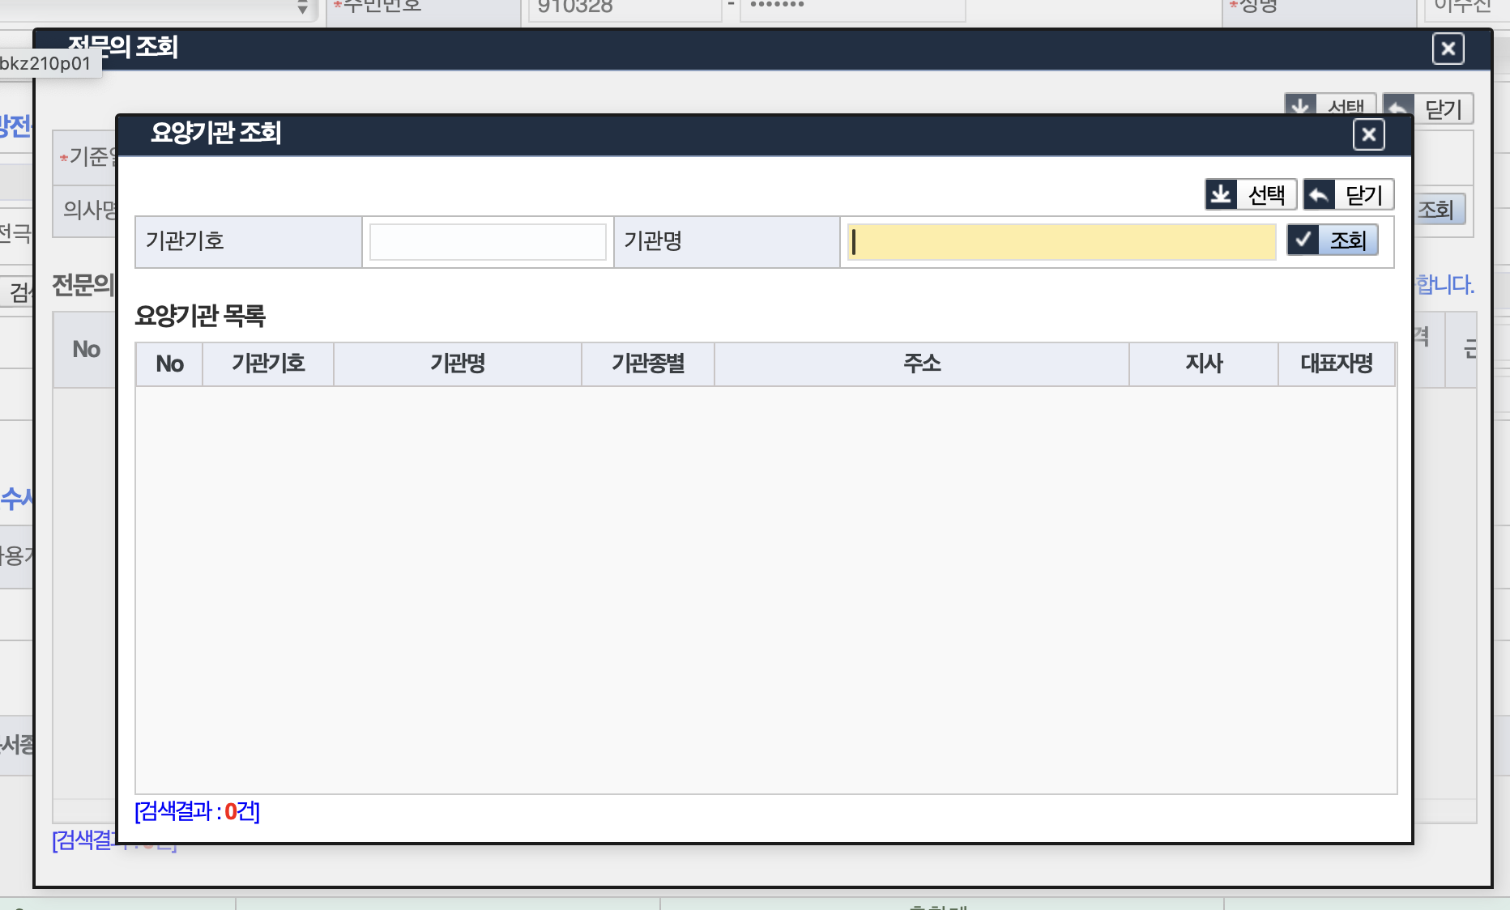The image size is (1510, 910).
Task: Focus the yellow 기관명 input field
Action: (1061, 241)
